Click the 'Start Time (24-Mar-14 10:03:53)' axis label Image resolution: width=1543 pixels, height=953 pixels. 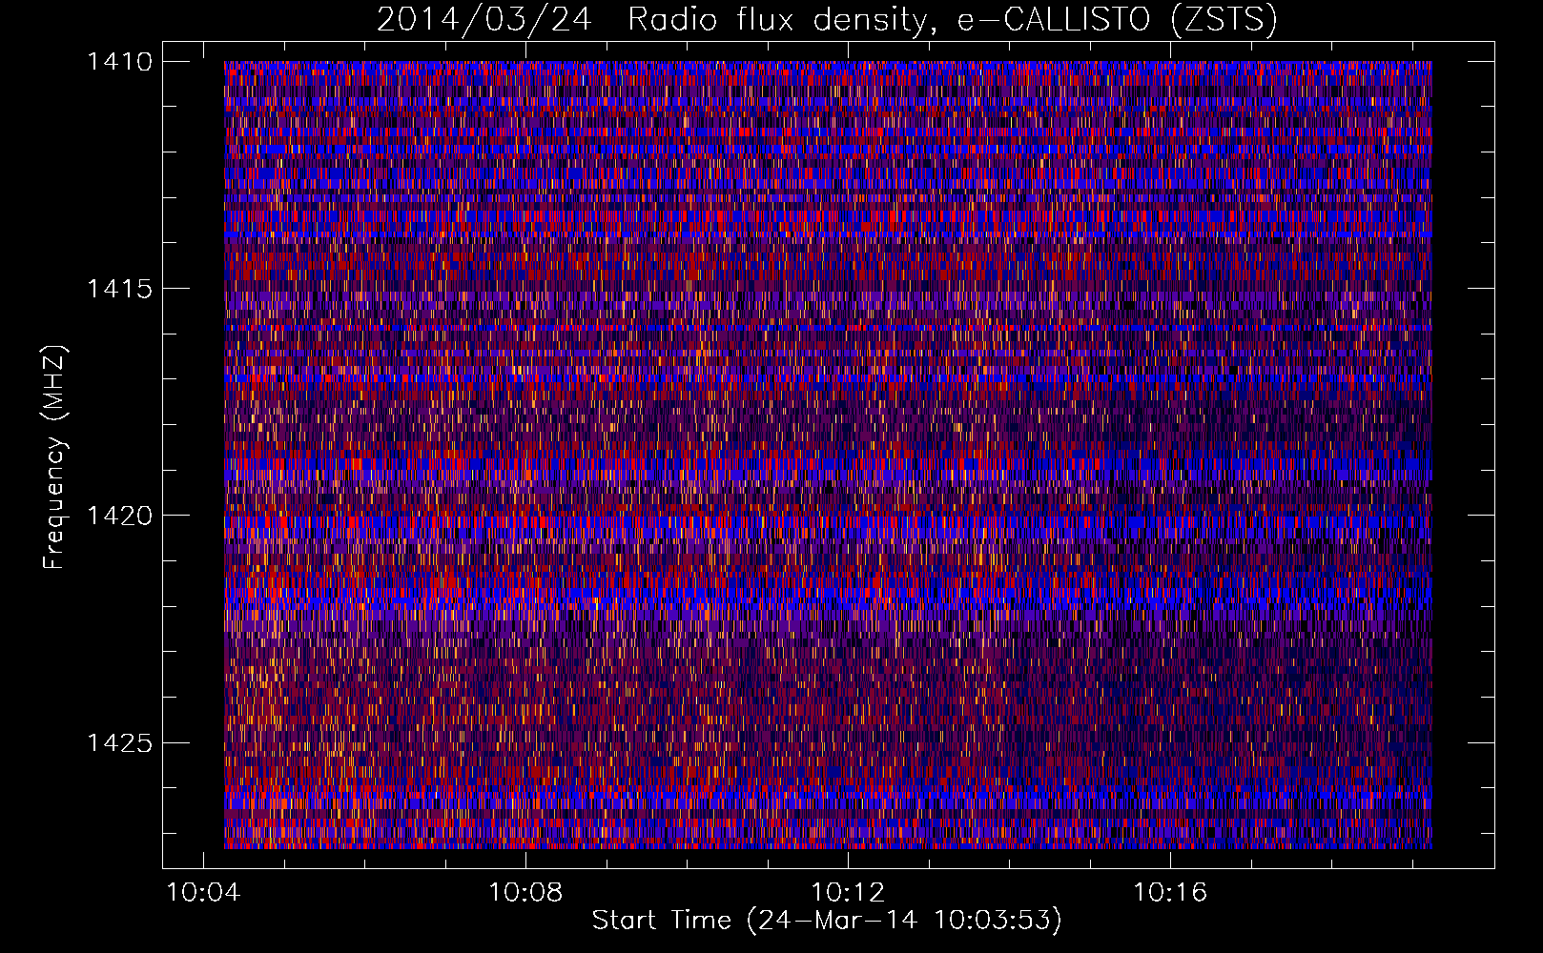click(827, 921)
